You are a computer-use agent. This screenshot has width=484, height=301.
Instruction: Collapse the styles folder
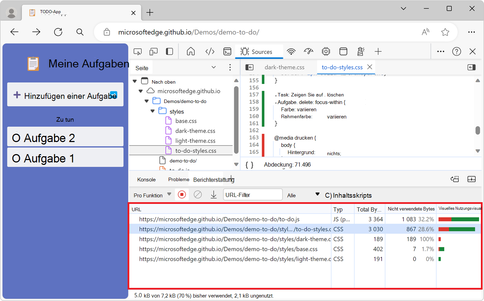click(x=152, y=111)
